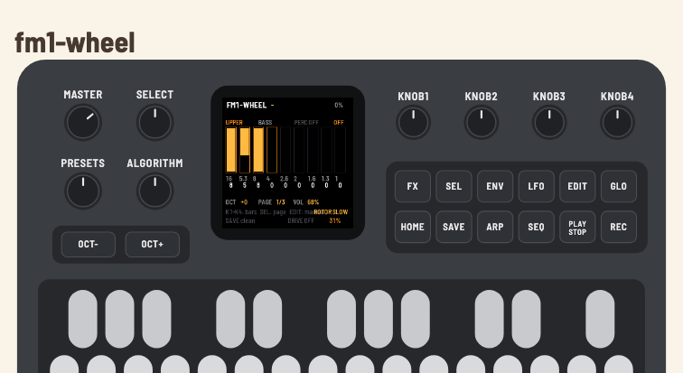Click the 0% readout on display

[339, 106]
